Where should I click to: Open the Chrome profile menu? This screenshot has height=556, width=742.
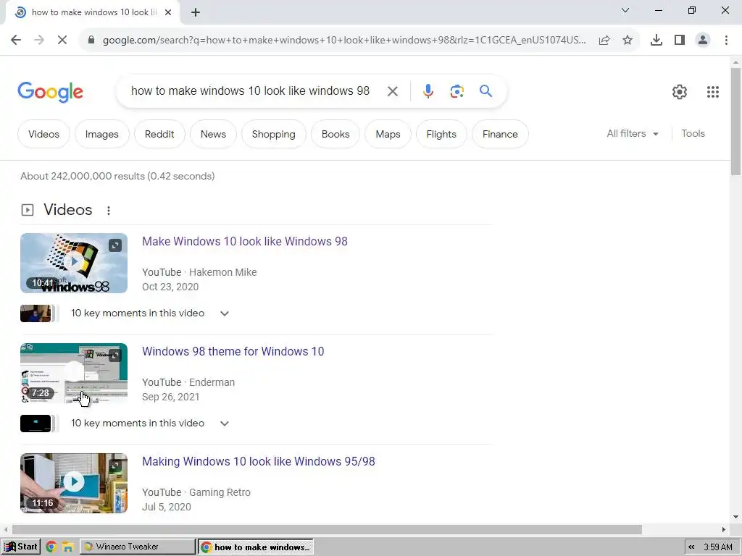pyautogui.click(x=703, y=41)
